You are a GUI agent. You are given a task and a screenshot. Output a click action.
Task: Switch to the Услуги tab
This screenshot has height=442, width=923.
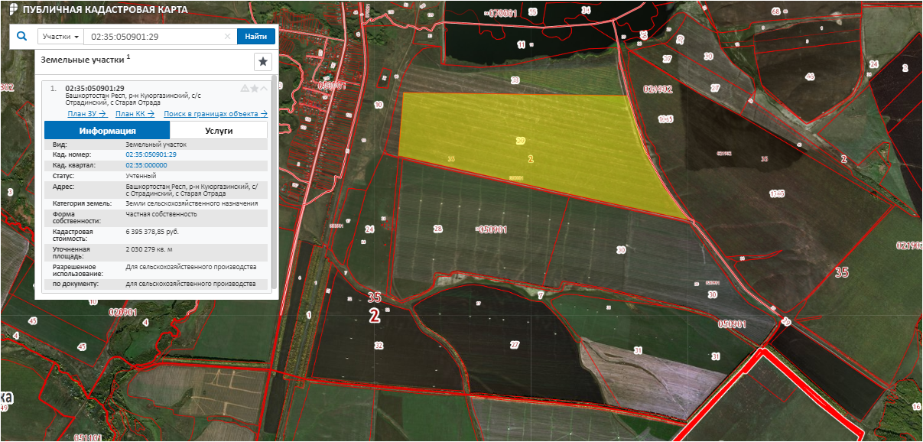(x=219, y=131)
